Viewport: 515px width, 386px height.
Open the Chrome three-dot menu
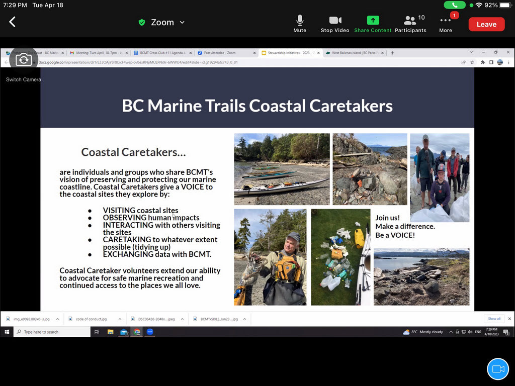tap(508, 62)
